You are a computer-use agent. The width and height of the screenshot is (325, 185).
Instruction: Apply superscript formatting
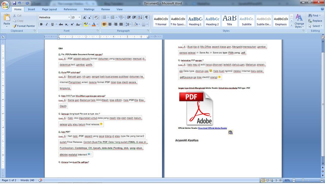[72, 24]
